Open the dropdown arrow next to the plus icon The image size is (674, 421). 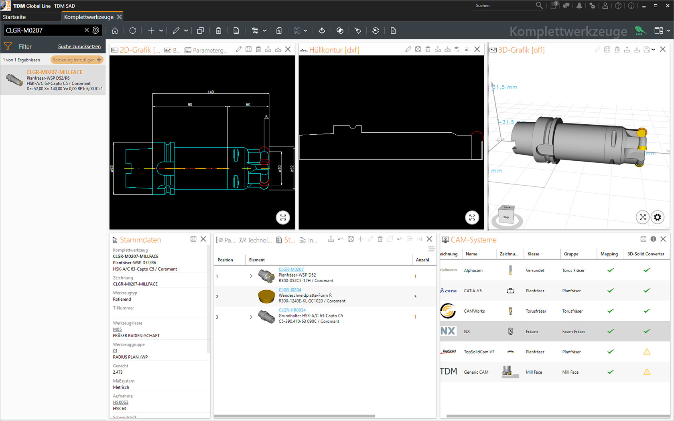[x=161, y=30]
